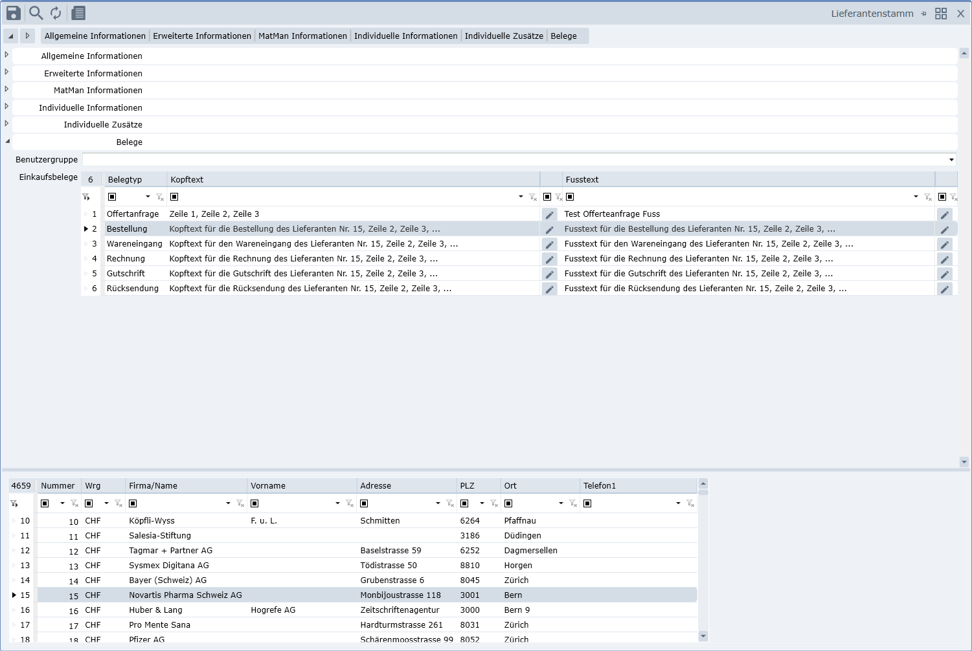Edit Kopftext of the Rücksendung row
Screen dimensions: 972x651
[x=549, y=289]
